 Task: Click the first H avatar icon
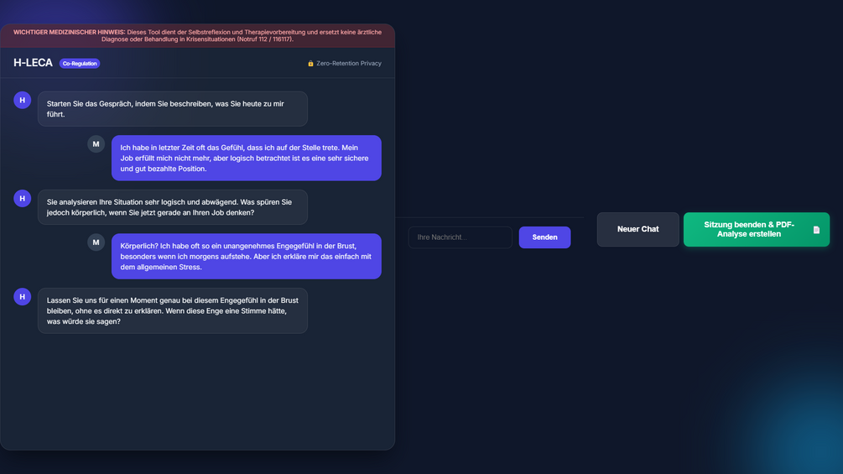click(22, 100)
